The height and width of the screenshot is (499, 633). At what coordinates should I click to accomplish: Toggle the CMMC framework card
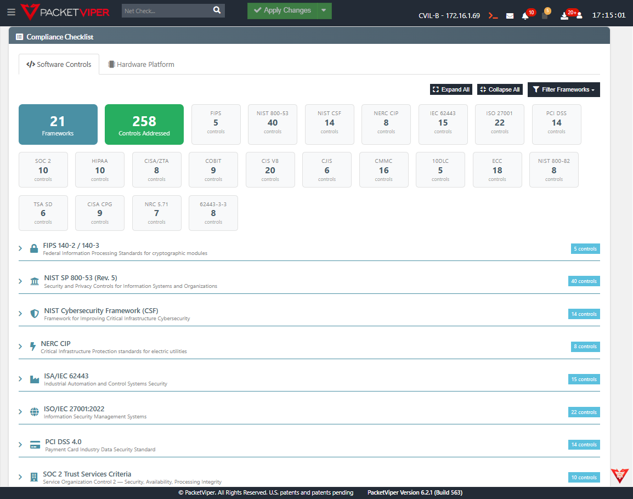click(383, 169)
